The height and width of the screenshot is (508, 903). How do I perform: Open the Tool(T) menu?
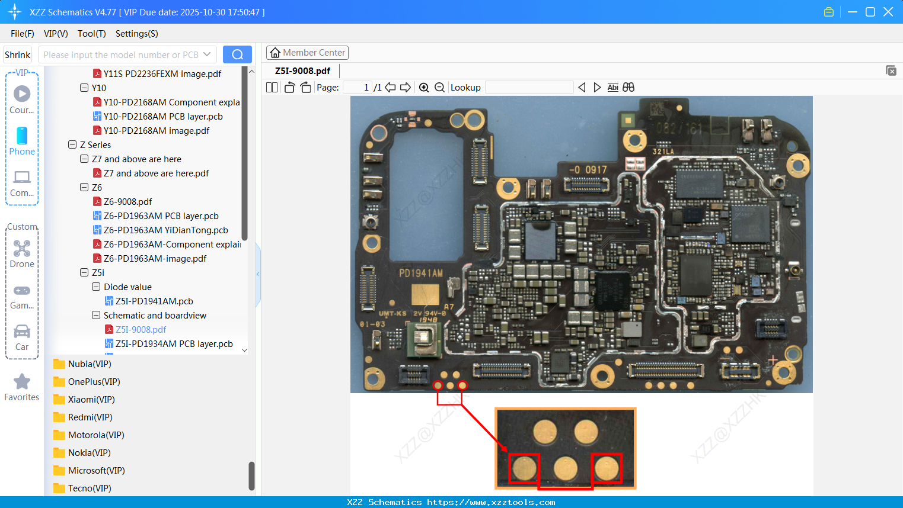point(92,34)
